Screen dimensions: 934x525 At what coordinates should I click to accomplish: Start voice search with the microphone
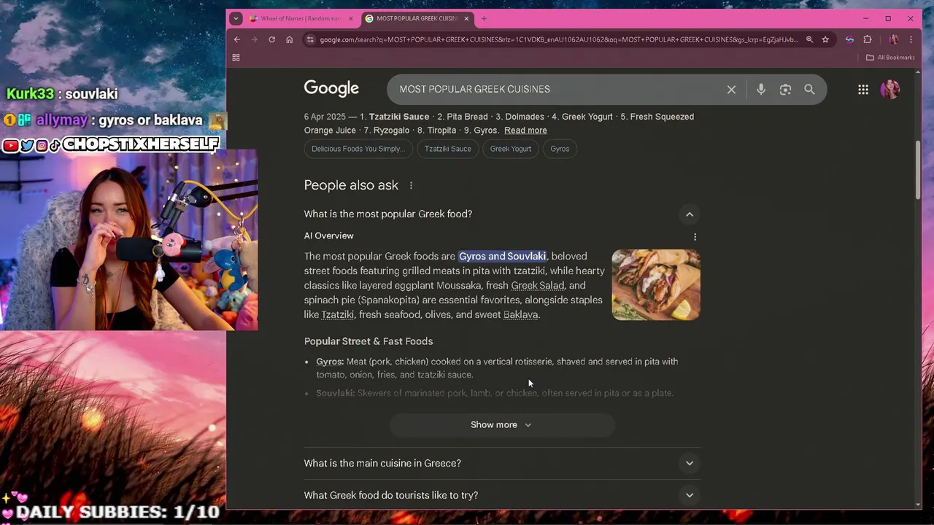click(761, 89)
